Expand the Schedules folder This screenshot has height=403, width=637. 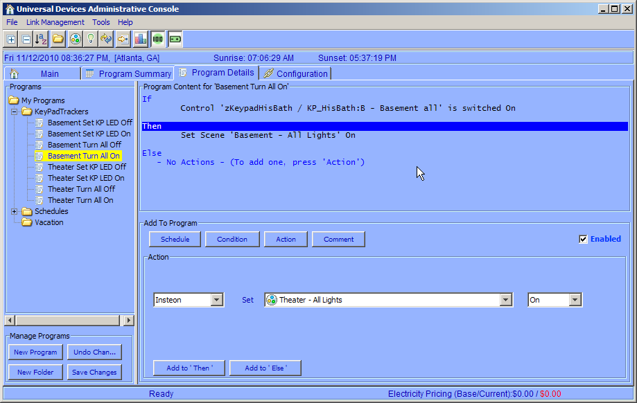(15, 211)
